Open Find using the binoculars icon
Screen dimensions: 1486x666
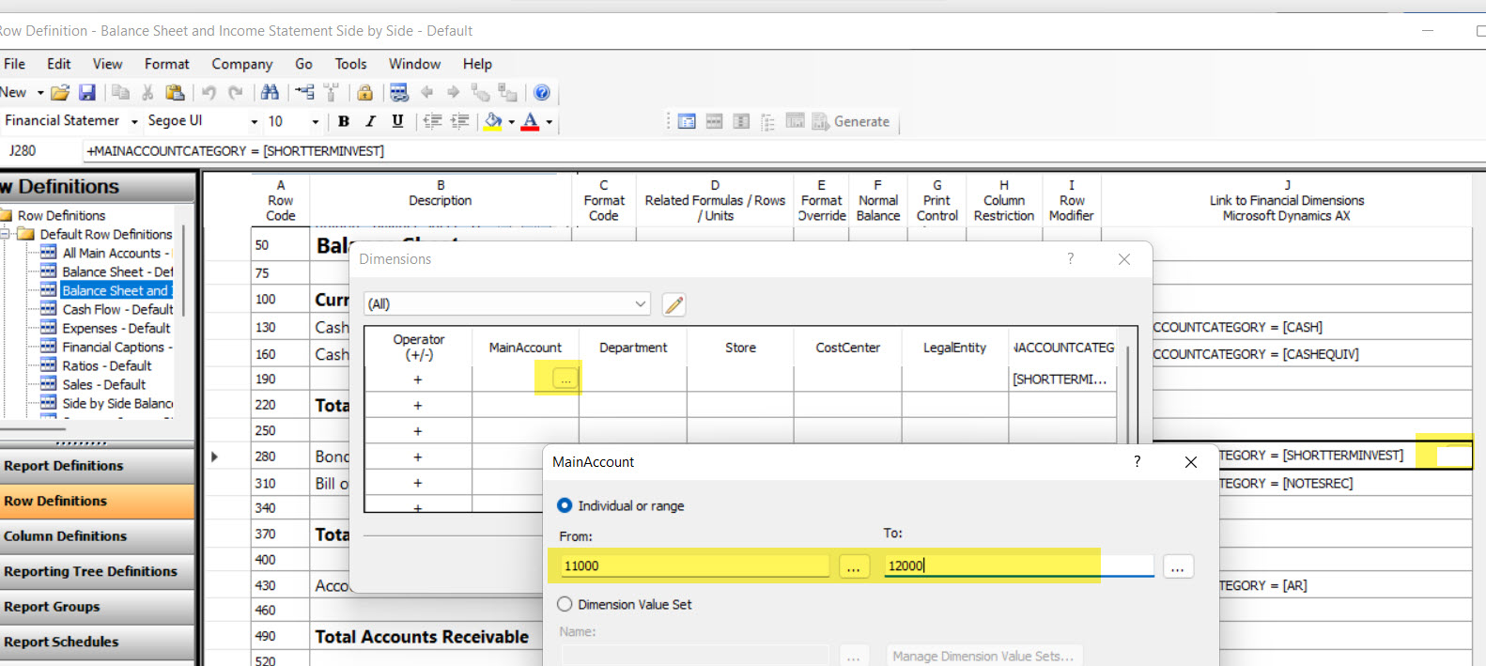[270, 92]
